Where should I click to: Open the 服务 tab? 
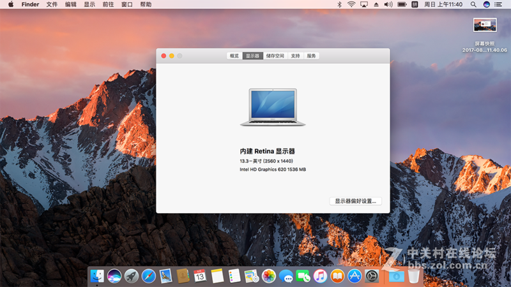pyautogui.click(x=311, y=56)
